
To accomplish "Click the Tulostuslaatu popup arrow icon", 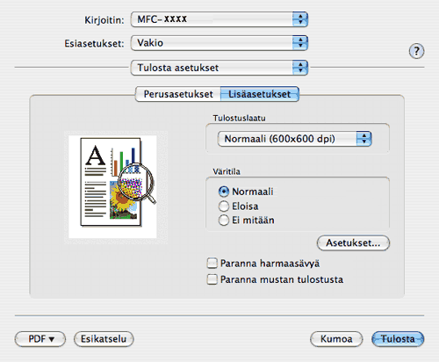I will [363, 139].
